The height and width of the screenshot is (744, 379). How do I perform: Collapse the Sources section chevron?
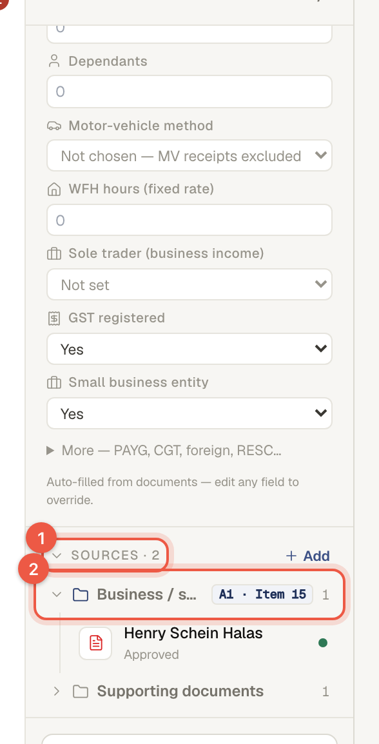tap(57, 555)
